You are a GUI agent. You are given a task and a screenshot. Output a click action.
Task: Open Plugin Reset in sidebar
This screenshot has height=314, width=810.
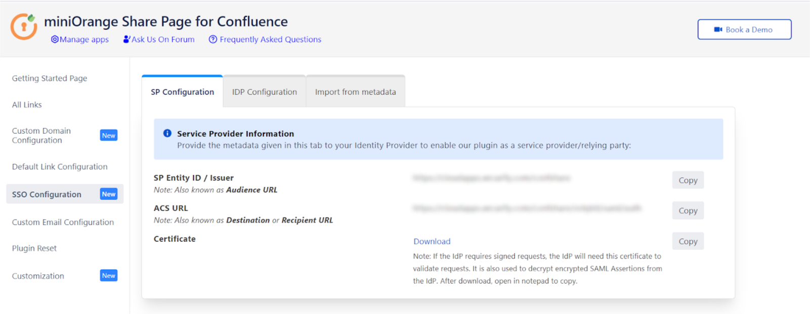[34, 248]
